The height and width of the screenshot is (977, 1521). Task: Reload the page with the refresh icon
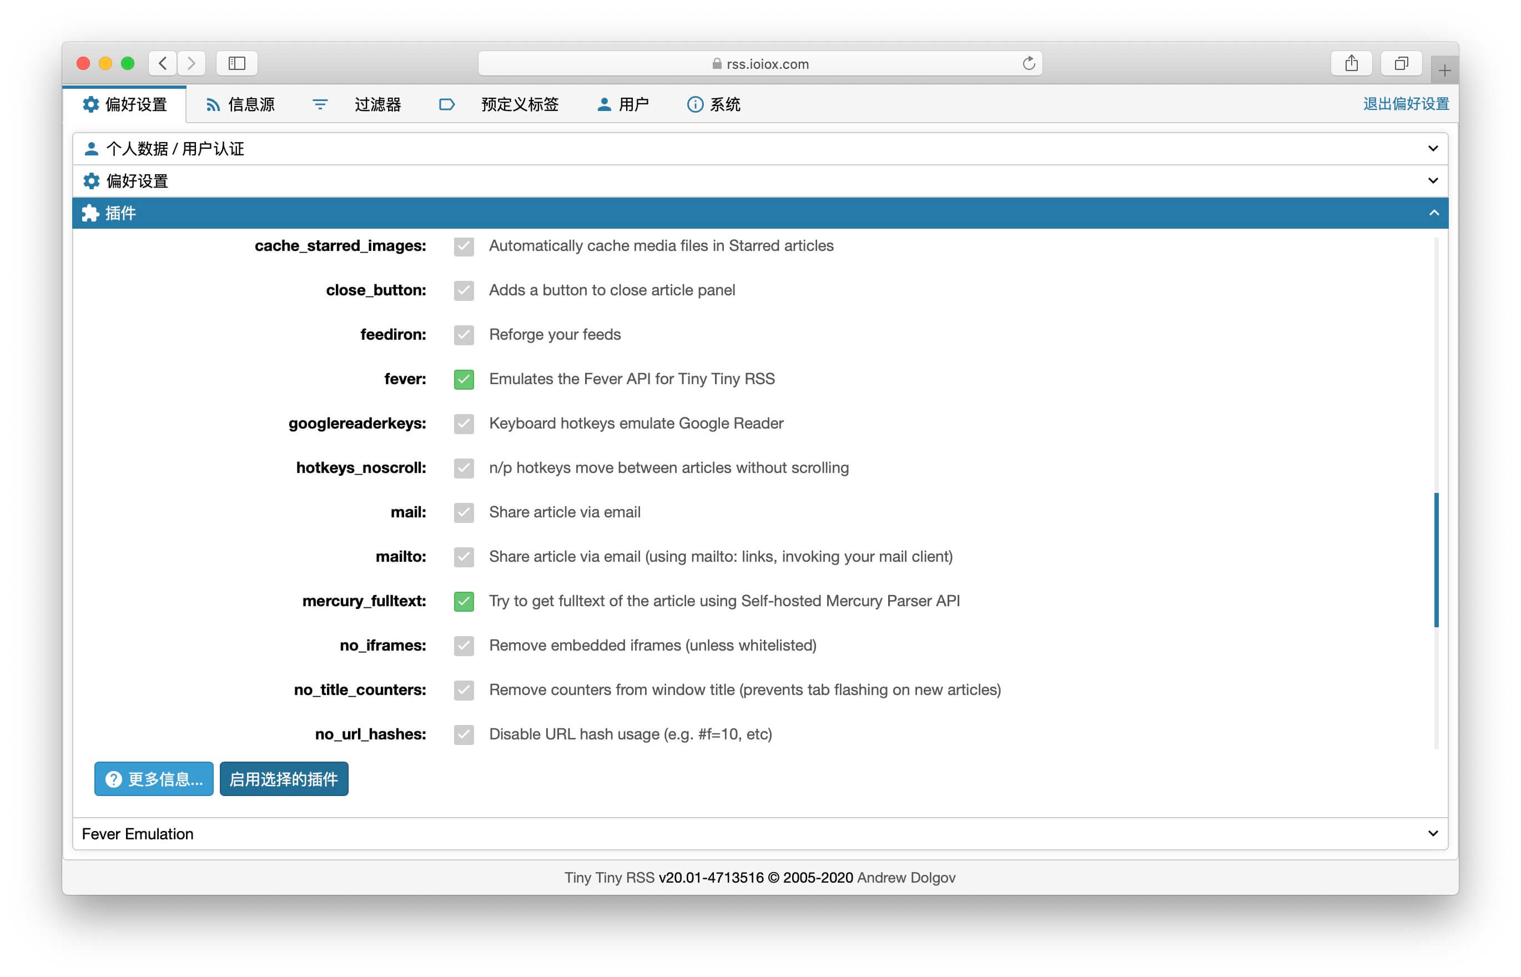tap(1028, 63)
